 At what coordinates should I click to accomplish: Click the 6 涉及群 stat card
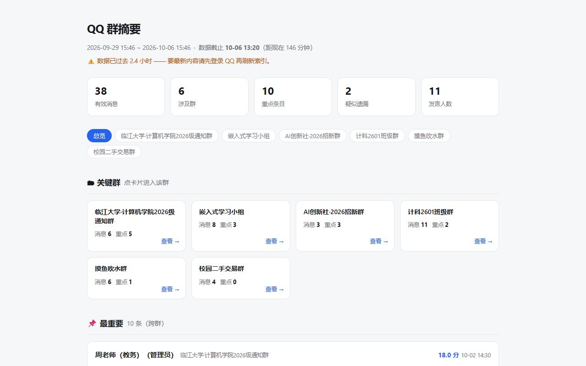[x=209, y=97]
